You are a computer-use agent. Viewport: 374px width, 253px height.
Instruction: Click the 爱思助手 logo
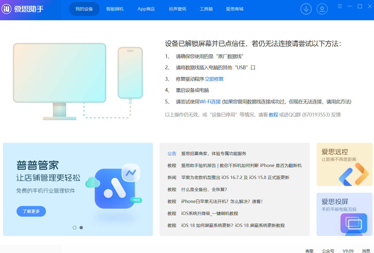point(23,9)
